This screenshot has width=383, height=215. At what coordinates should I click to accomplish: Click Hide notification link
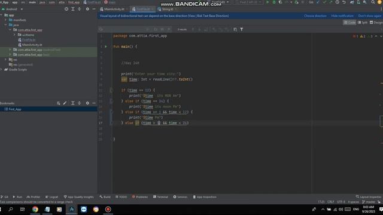342,16
